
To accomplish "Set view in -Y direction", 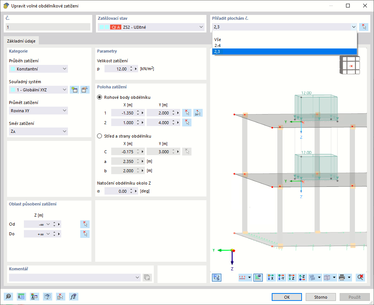I will 281,277.
